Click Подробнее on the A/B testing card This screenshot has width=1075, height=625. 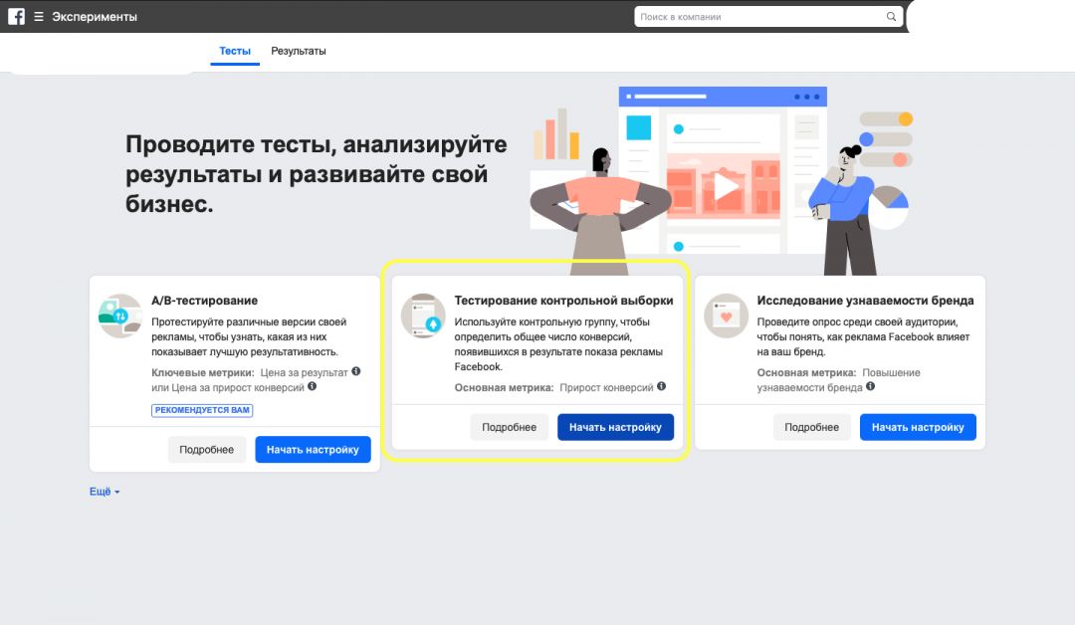tap(207, 449)
